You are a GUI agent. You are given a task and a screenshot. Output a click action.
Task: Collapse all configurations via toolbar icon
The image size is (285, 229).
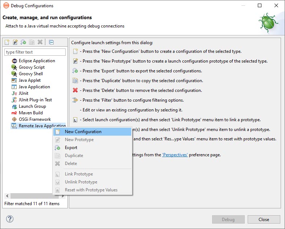pos(51,42)
